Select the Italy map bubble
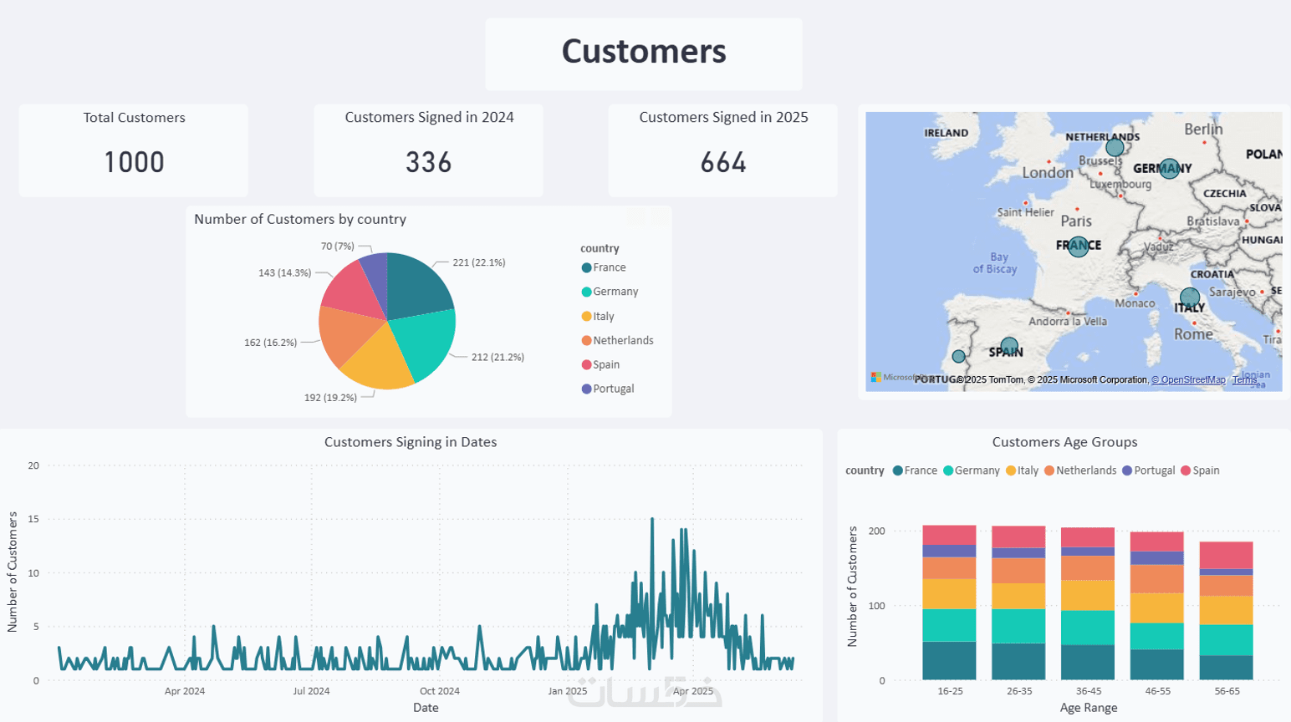Viewport: 1291px width, 722px height. click(x=1190, y=297)
